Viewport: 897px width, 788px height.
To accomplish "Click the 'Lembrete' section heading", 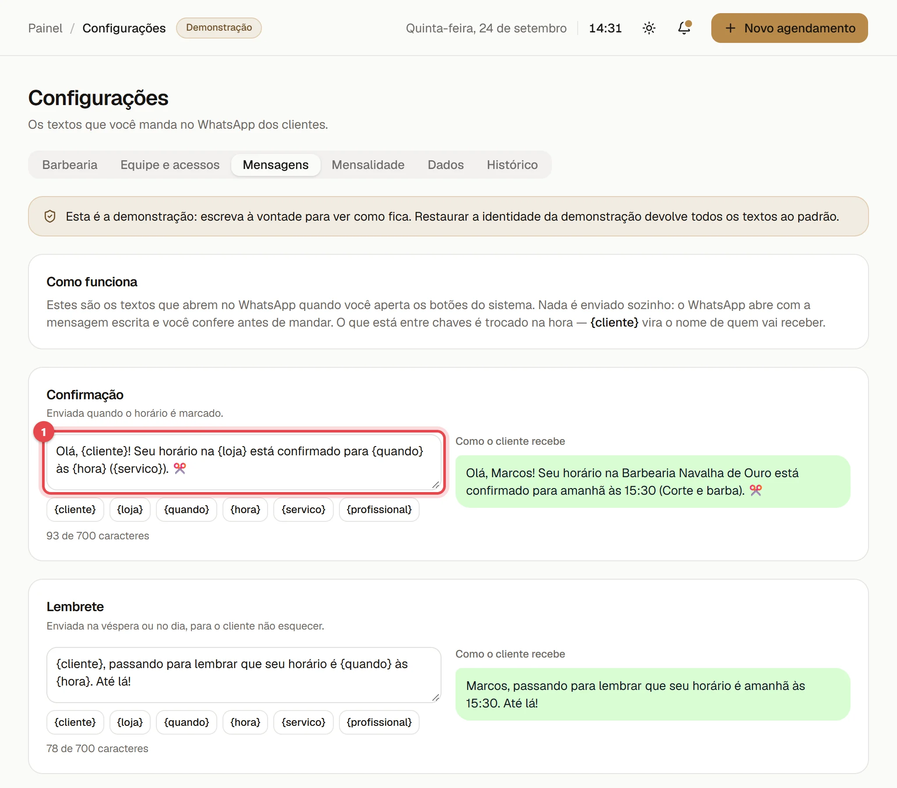I will click(x=75, y=607).
